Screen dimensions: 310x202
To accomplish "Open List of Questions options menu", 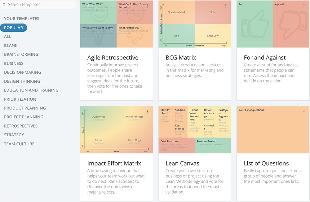I will [x=304, y=112].
